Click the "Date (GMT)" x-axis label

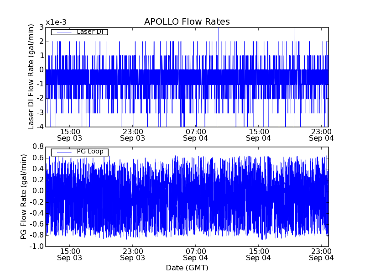pyautogui.click(x=187, y=268)
